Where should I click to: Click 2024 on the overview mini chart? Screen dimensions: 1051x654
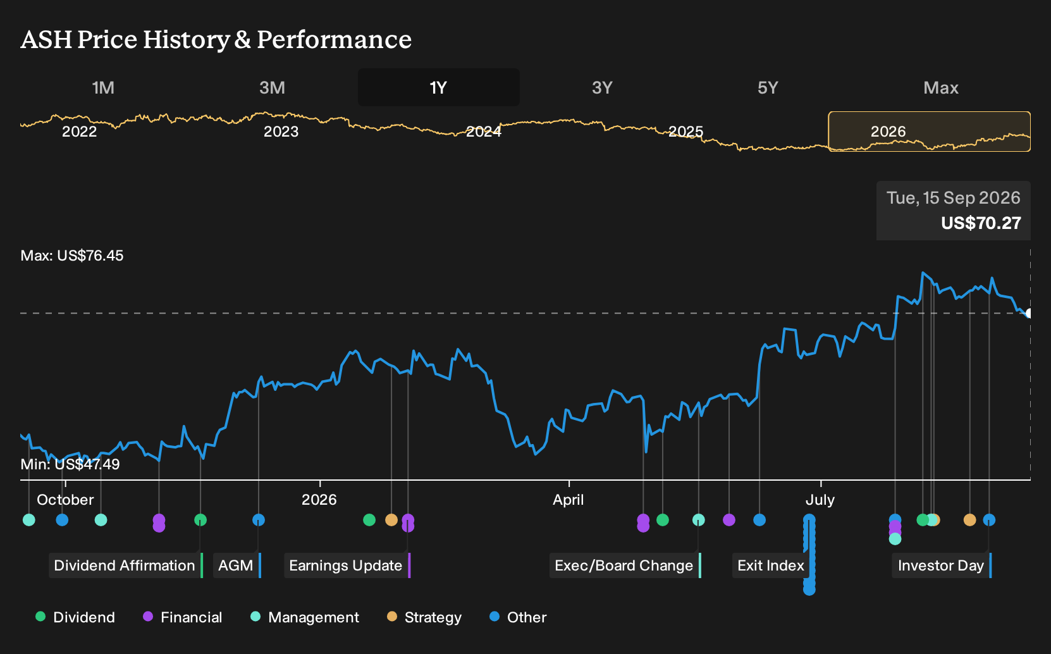[484, 132]
